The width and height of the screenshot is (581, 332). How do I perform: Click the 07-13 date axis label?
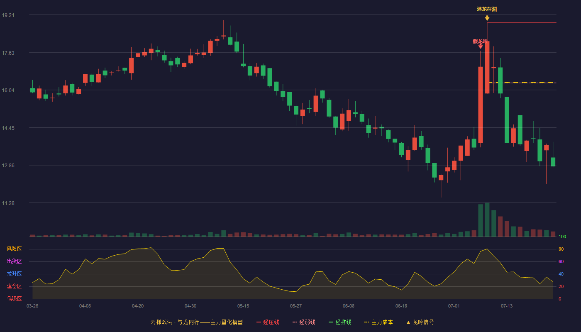point(507,306)
